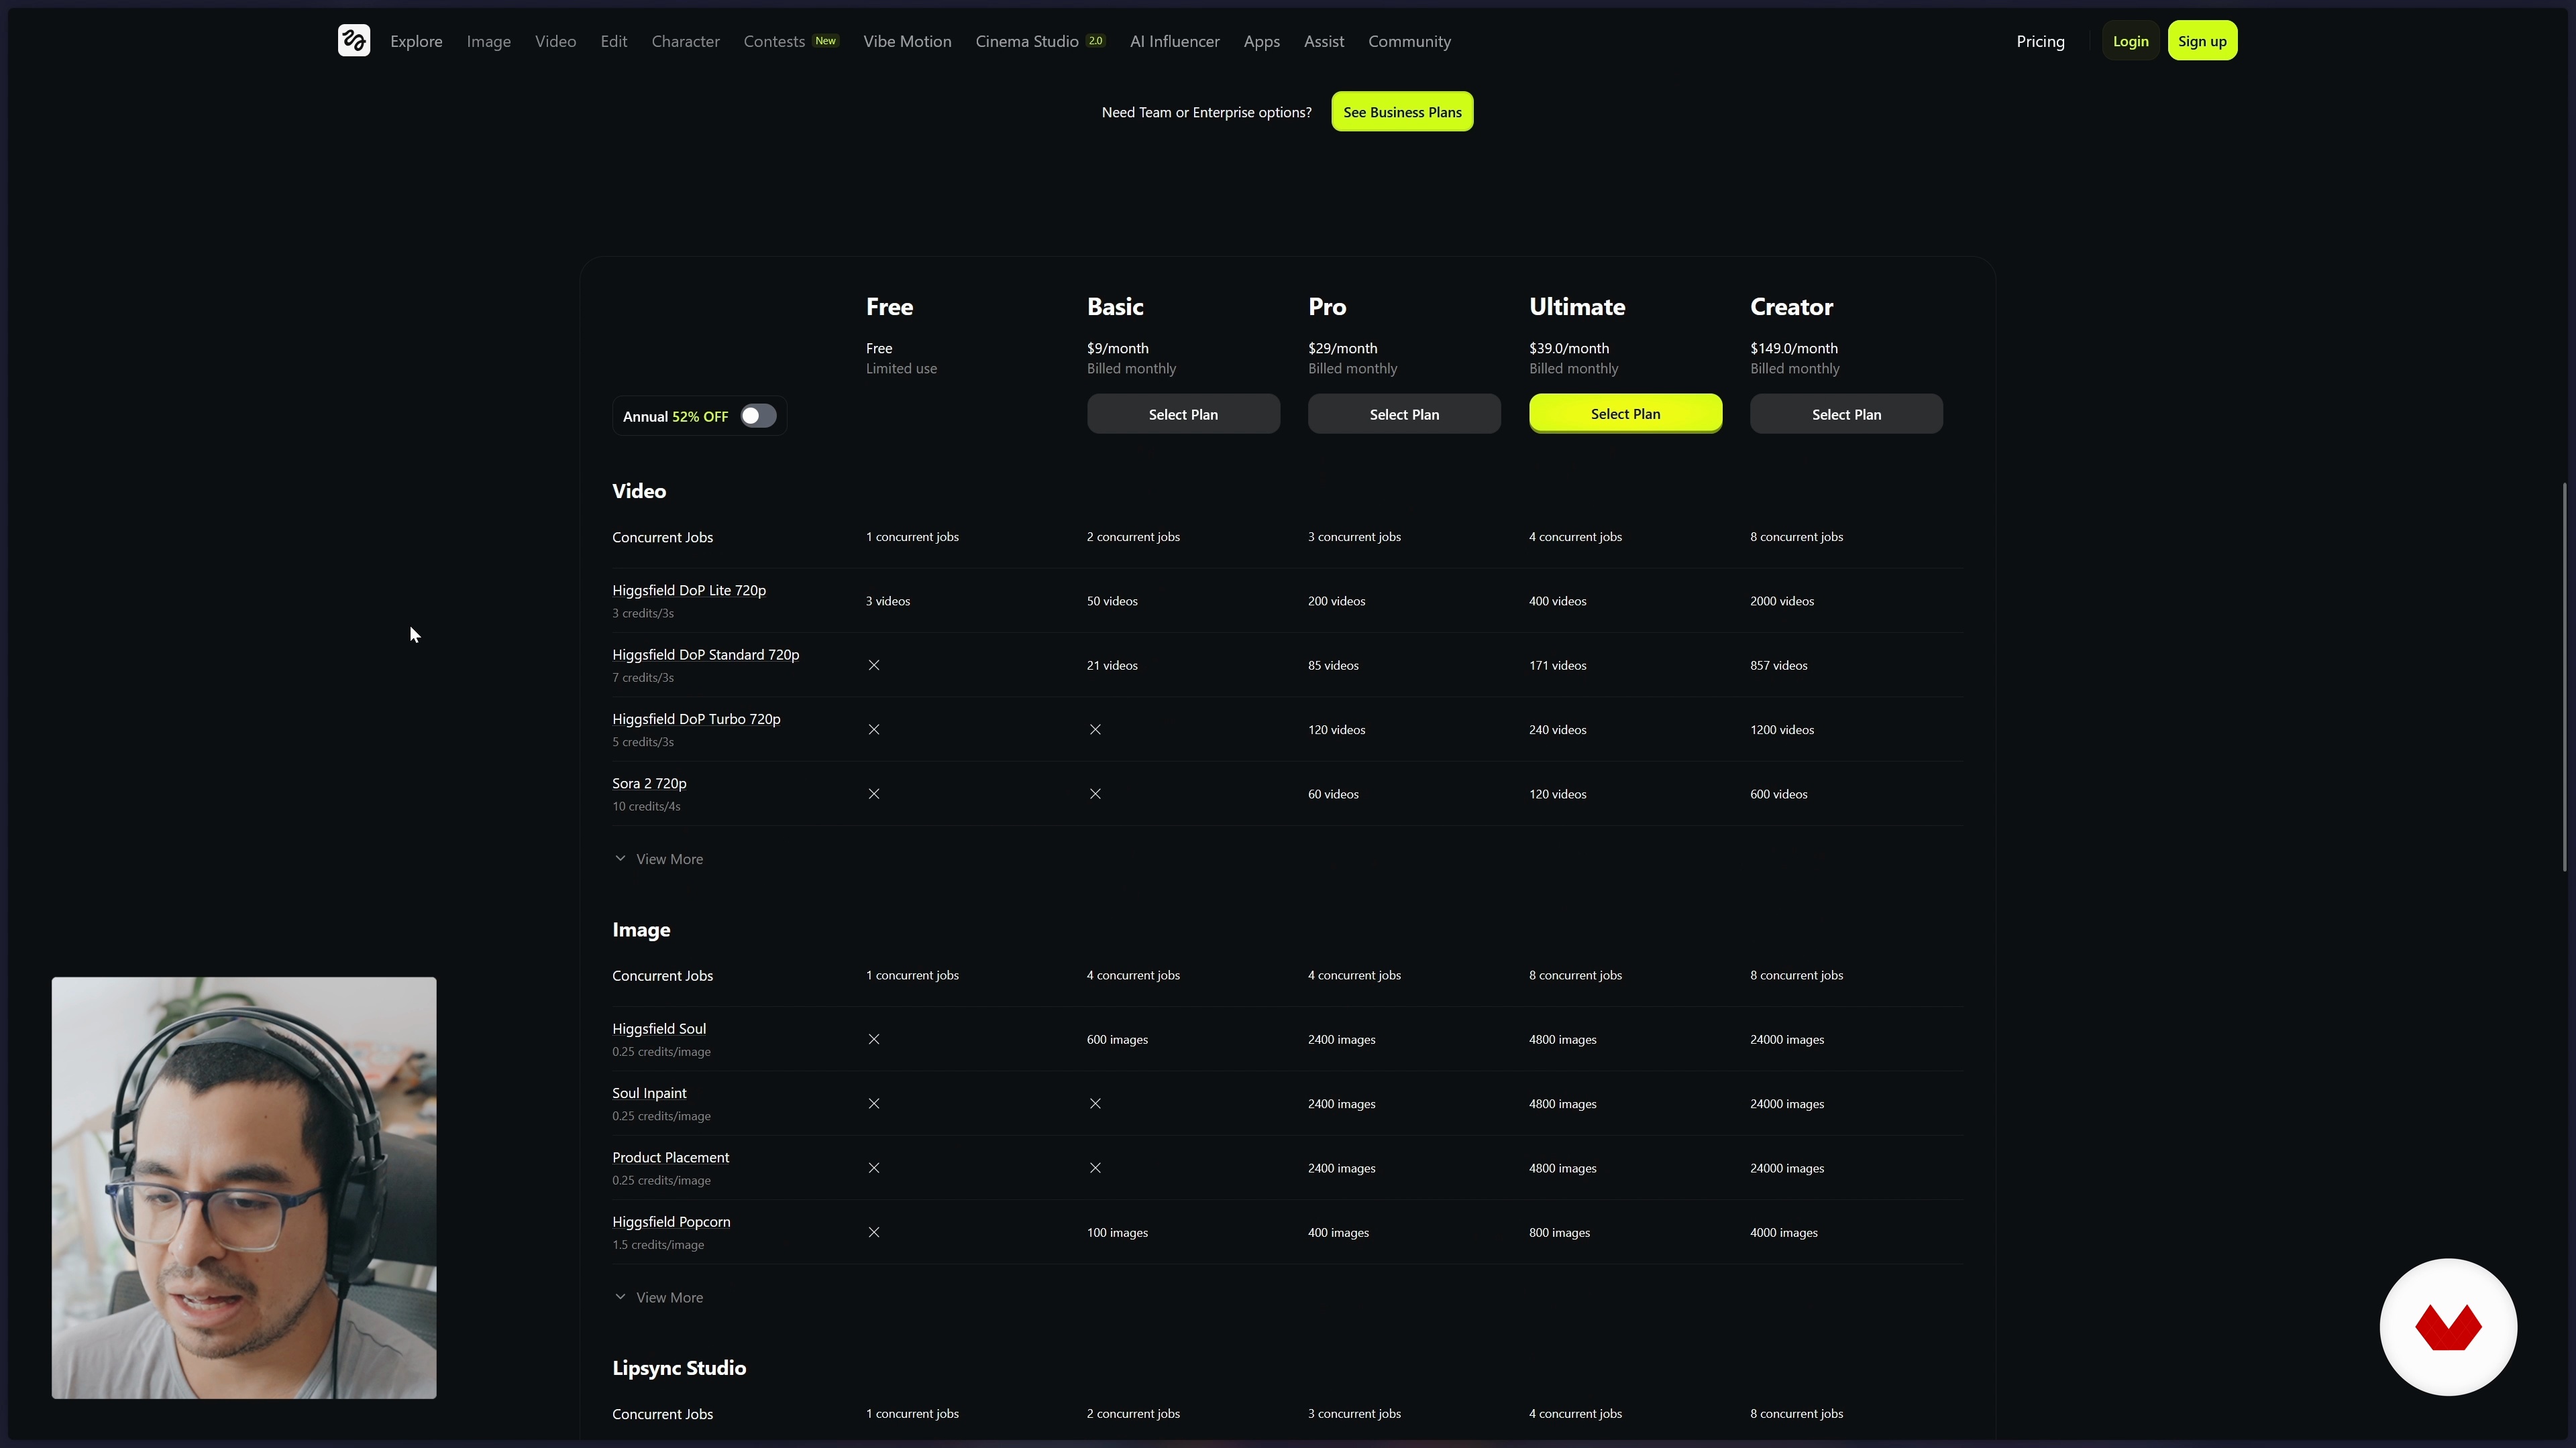Click the Higgsfield logo icon

(x=354, y=41)
